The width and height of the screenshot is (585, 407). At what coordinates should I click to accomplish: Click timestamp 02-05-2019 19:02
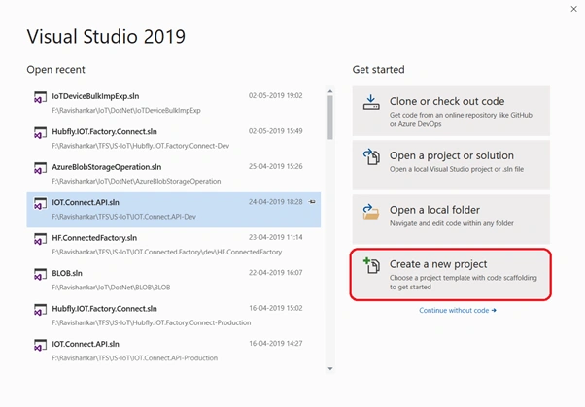[x=276, y=96]
